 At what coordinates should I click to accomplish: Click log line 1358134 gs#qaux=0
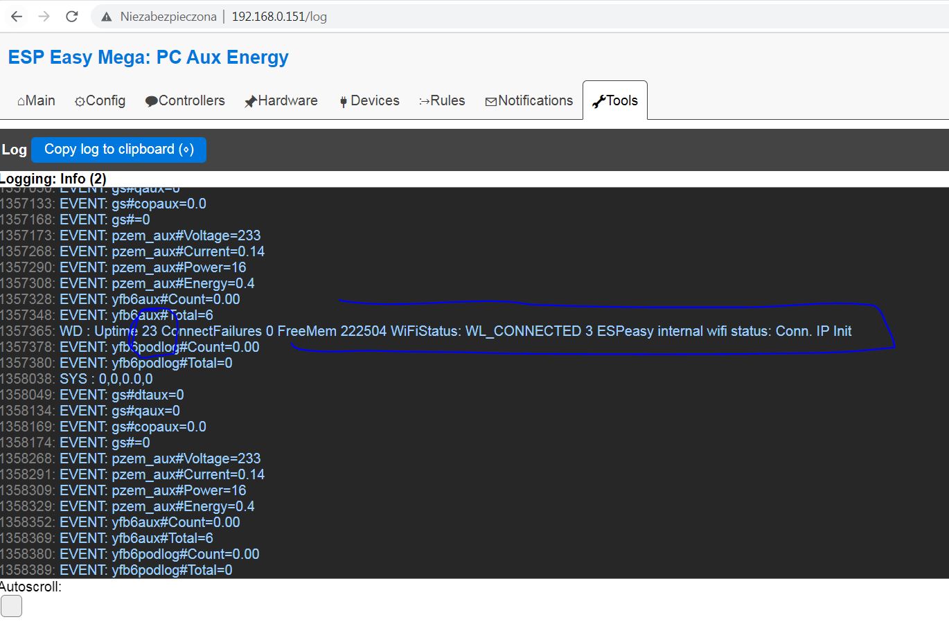point(90,411)
